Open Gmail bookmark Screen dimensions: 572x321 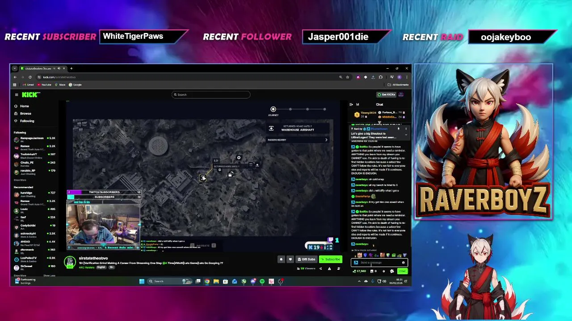29,85
